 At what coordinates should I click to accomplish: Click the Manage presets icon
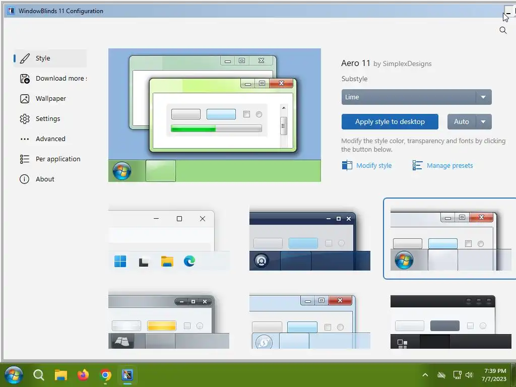coord(417,165)
